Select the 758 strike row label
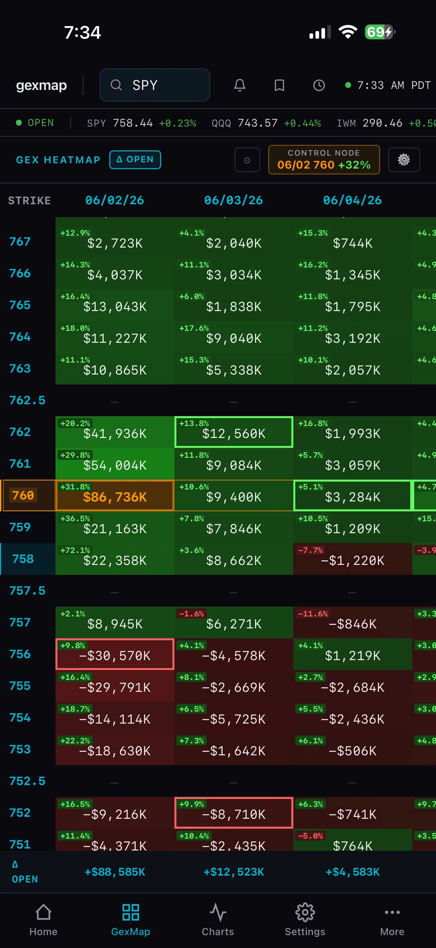Screen dimensions: 436x948 pyautogui.click(x=23, y=559)
